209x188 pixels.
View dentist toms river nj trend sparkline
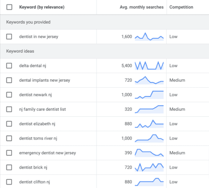click(x=149, y=138)
